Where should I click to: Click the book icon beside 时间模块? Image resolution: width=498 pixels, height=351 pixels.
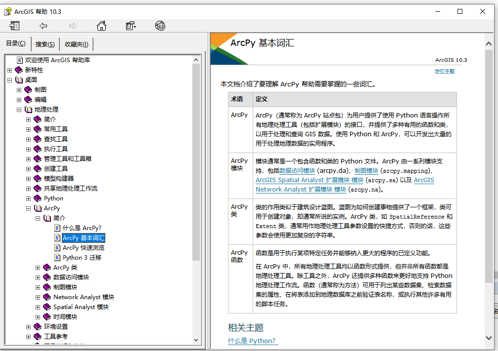47,316
